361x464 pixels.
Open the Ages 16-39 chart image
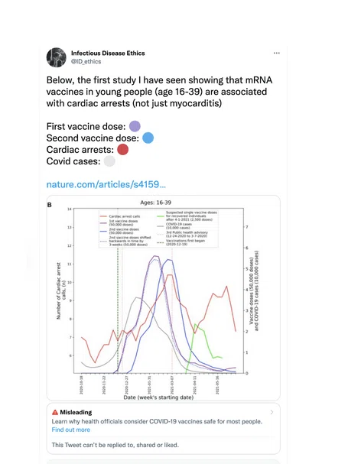pyautogui.click(x=164, y=298)
